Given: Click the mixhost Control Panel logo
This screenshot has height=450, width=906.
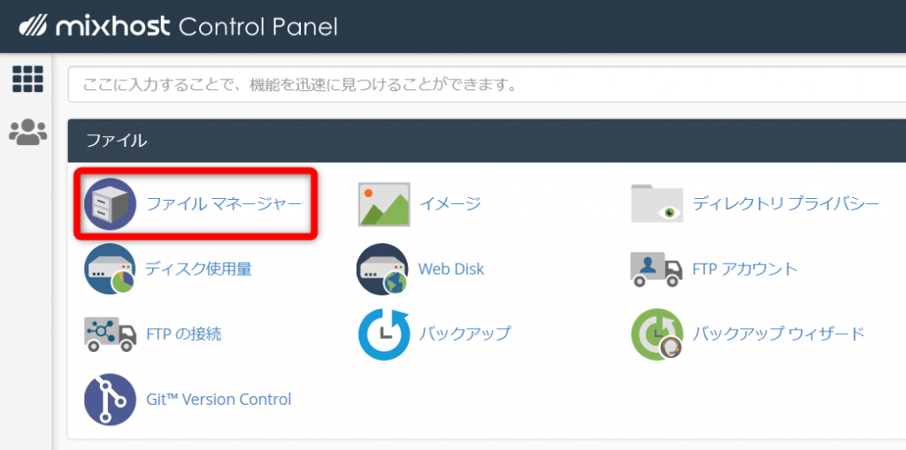Looking at the screenshot, I should (x=178, y=27).
